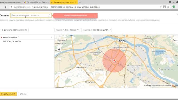Zoom out on the map with the minus button
This screenshot has width=178, height=100.
[x=59, y=74]
